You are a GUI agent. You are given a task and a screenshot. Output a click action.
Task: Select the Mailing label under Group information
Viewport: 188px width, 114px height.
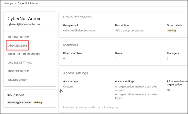click(x=171, y=31)
